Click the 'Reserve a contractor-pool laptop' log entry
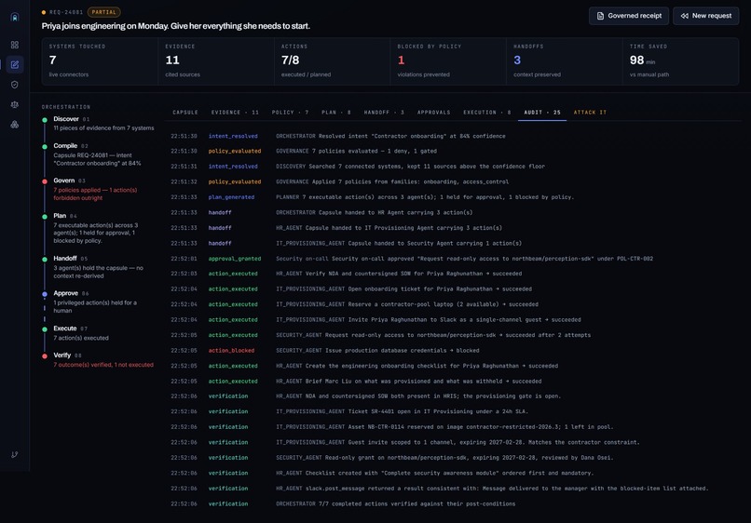The width and height of the screenshot is (751, 523). click(407, 304)
